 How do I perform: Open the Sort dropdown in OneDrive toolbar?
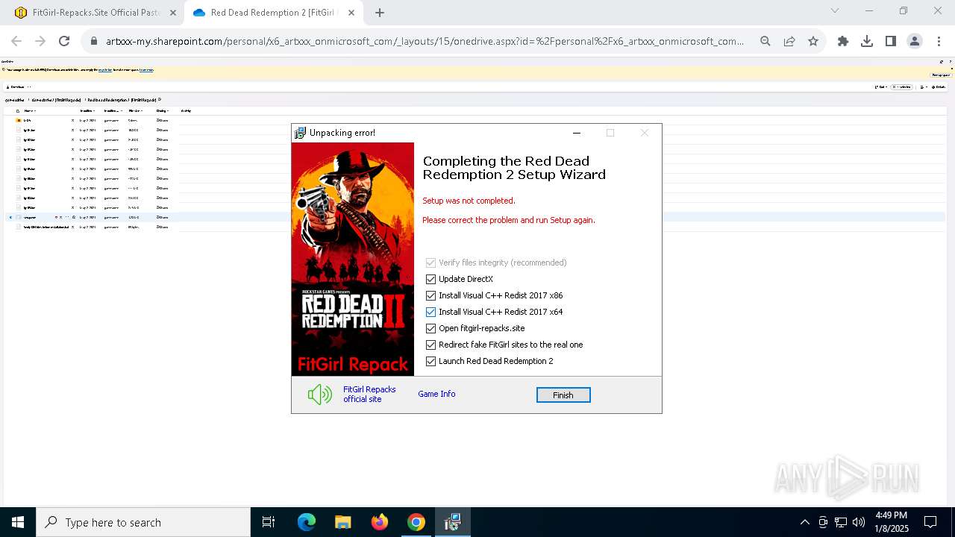tap(881, 87)
